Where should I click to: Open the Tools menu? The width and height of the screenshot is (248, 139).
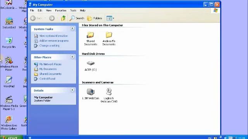(73, 10)
